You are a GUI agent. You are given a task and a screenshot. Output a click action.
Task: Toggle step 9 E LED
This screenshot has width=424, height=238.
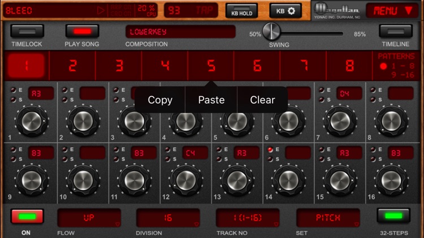13,149
